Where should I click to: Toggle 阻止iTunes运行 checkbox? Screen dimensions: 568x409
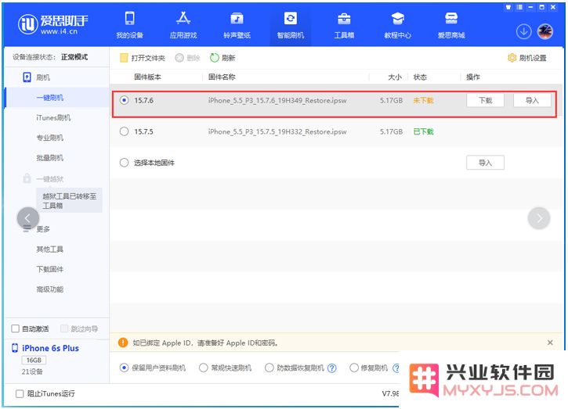point(20,393)
